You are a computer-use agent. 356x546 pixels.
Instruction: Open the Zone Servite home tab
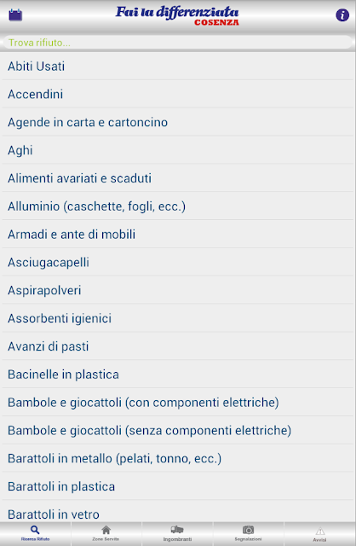106,533
